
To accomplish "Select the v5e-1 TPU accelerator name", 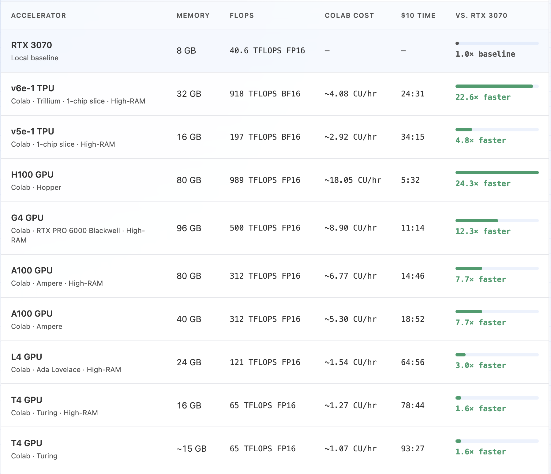I will (33, 131).
